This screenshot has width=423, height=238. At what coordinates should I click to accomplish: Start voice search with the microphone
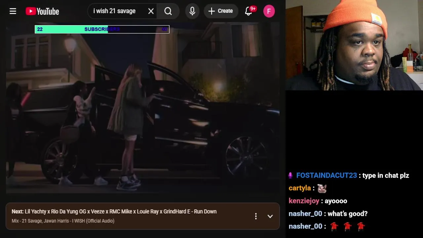192,11
